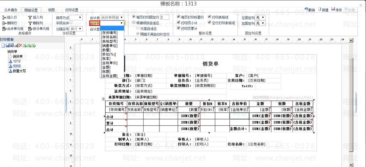This screenshot has height=167, width=366.
Task: Uncheck 空行打印表格线 checkbox
Action: coord(209,23)
